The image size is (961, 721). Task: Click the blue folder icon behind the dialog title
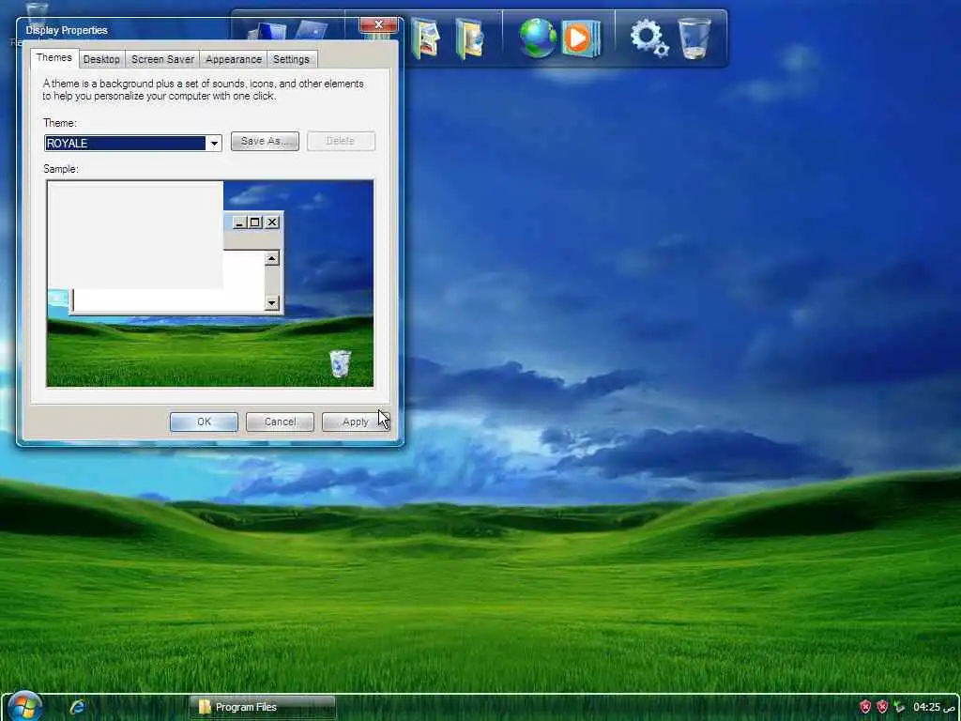[312, 31]
